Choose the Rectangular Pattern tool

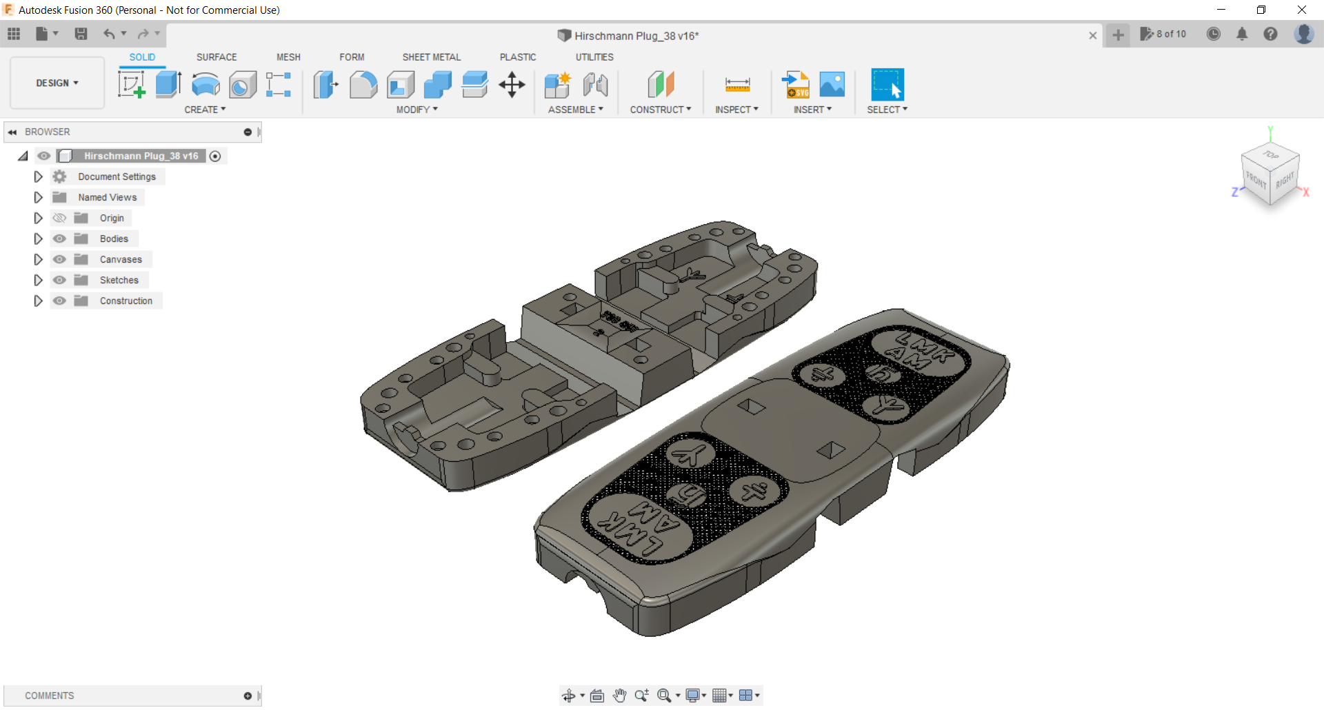click(x=279, y=85)
